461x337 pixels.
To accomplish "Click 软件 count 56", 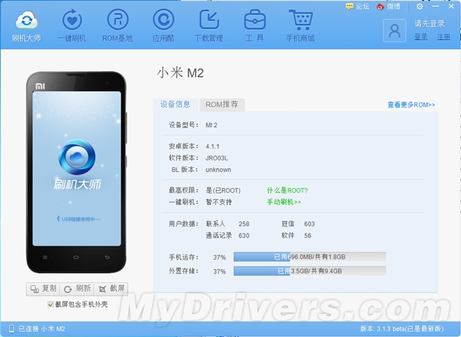I will (307, 236).
